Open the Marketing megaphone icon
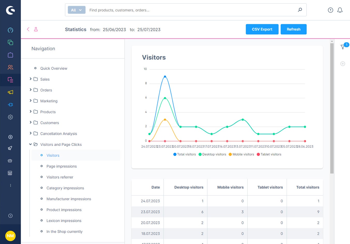Viewport: 350px width, 244px height. click(10, 92)
